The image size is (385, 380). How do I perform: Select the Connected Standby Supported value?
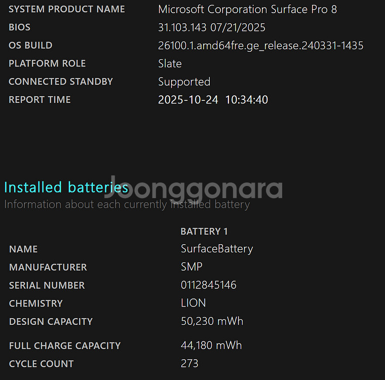point(184,82)
